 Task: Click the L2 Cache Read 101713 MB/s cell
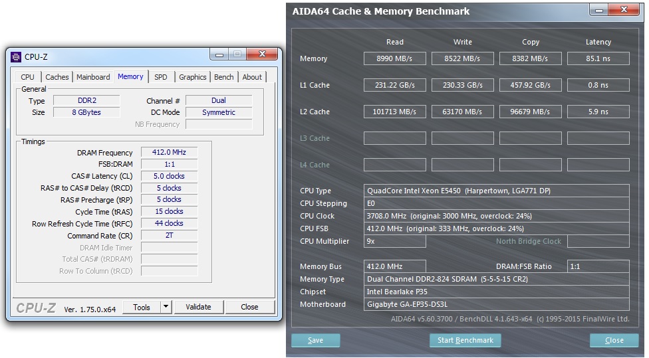pos(395,112)
